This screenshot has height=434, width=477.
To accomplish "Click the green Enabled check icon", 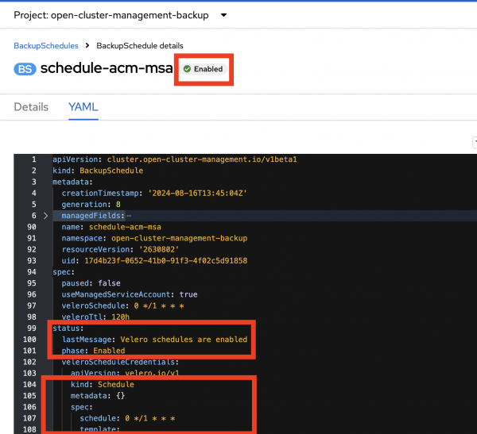I will tap(187, 70).
